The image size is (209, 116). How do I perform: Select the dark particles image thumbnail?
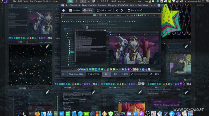point(30,65)
